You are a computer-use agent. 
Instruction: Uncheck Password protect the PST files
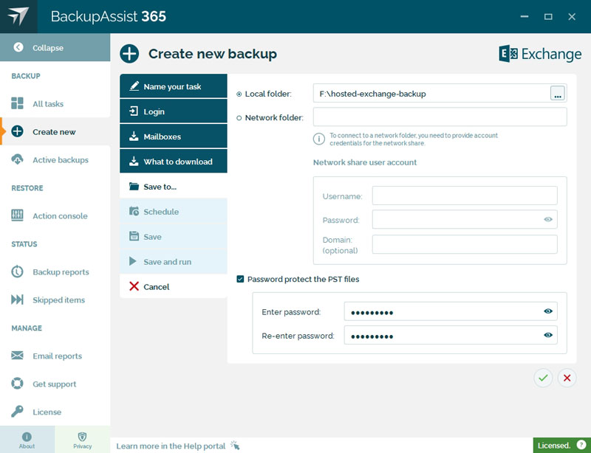coord(240,279)
